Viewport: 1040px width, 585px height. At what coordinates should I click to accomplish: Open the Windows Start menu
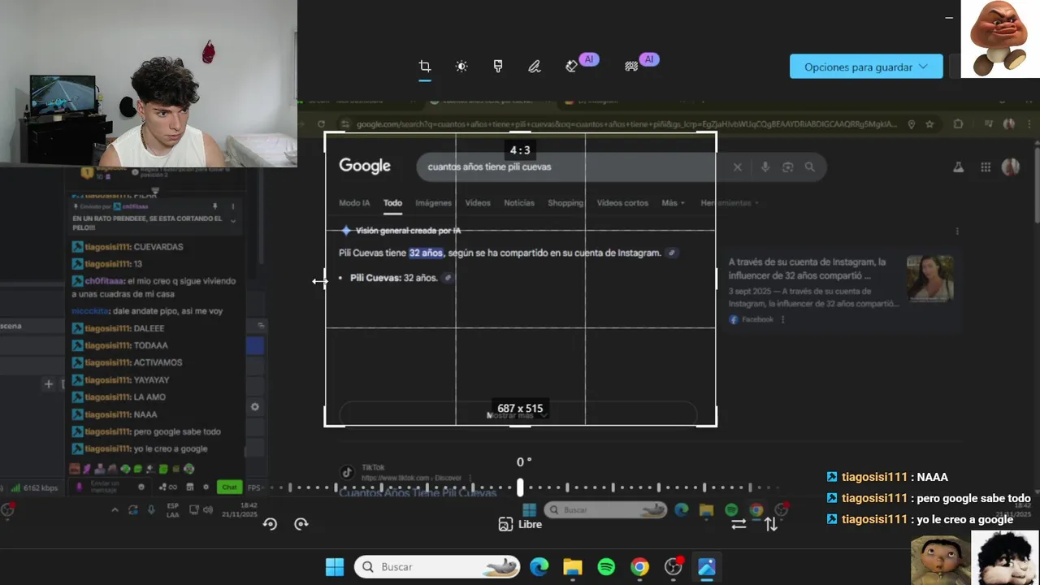(335, 567)
